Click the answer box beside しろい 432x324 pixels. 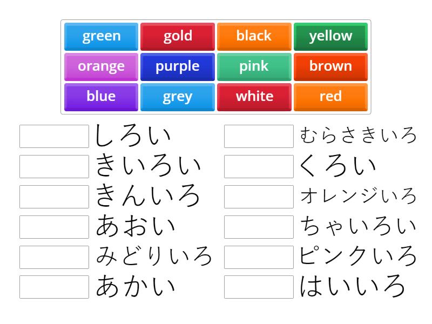(x=54, y=136)
